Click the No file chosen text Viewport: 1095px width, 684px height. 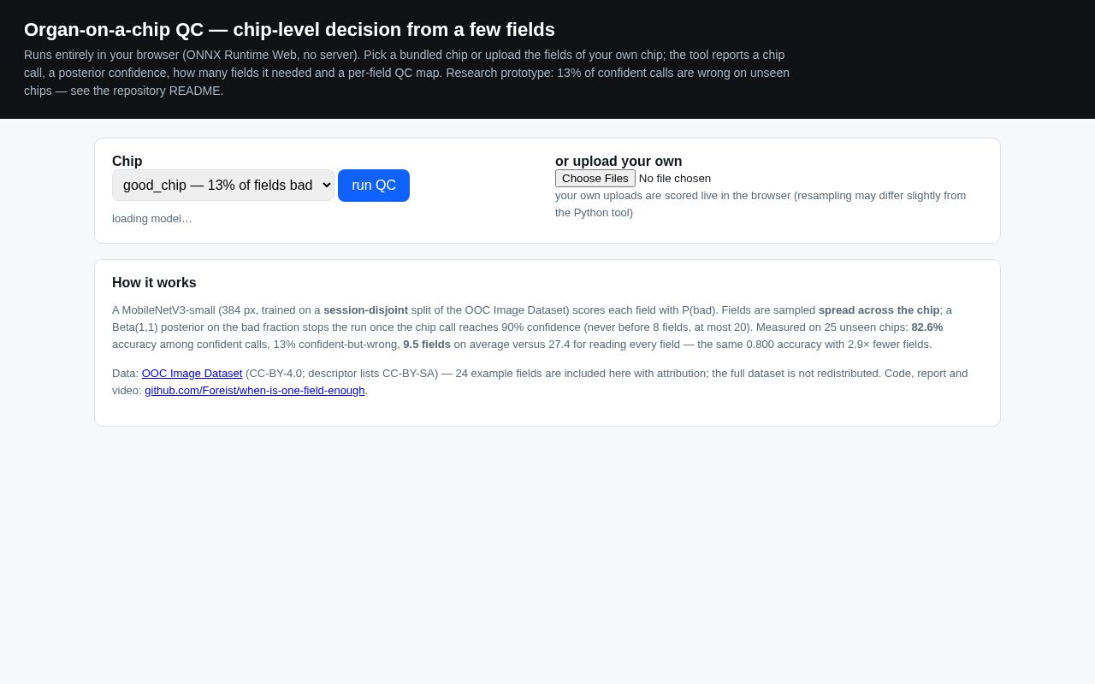675,178
